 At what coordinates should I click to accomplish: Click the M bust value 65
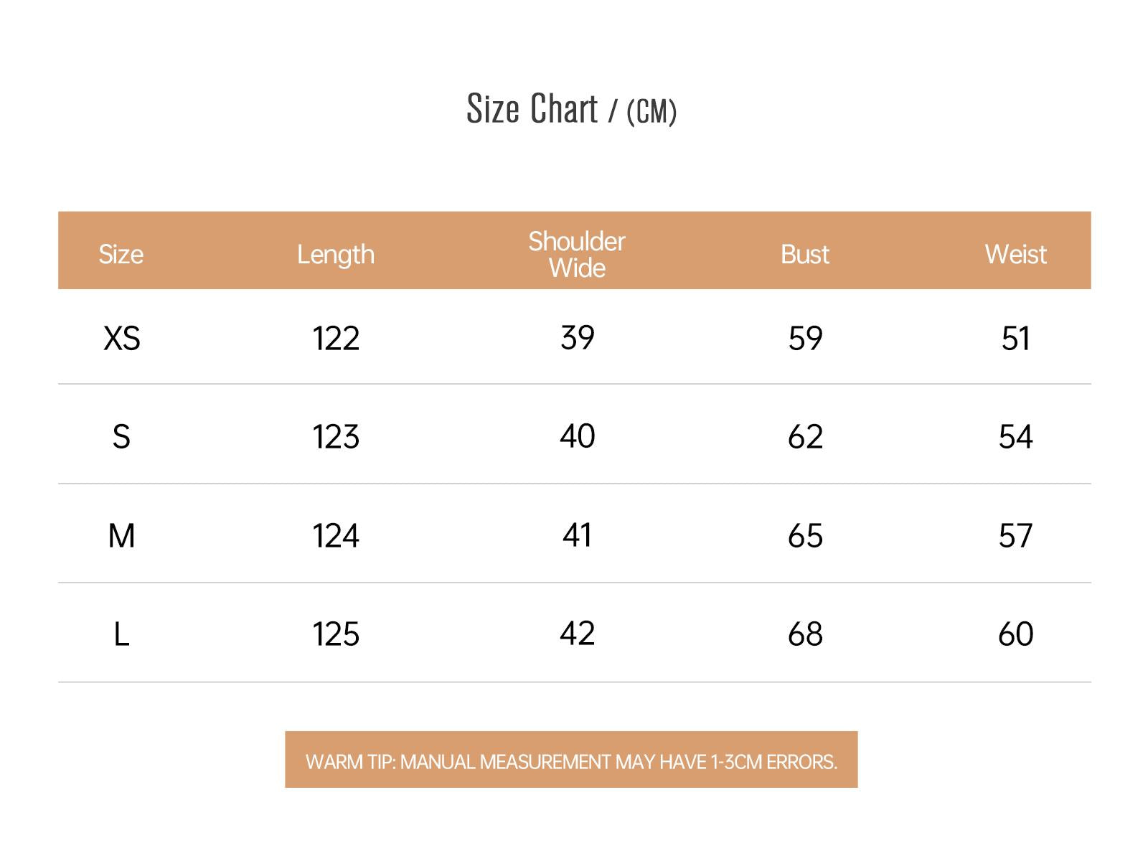click(805, 535)
